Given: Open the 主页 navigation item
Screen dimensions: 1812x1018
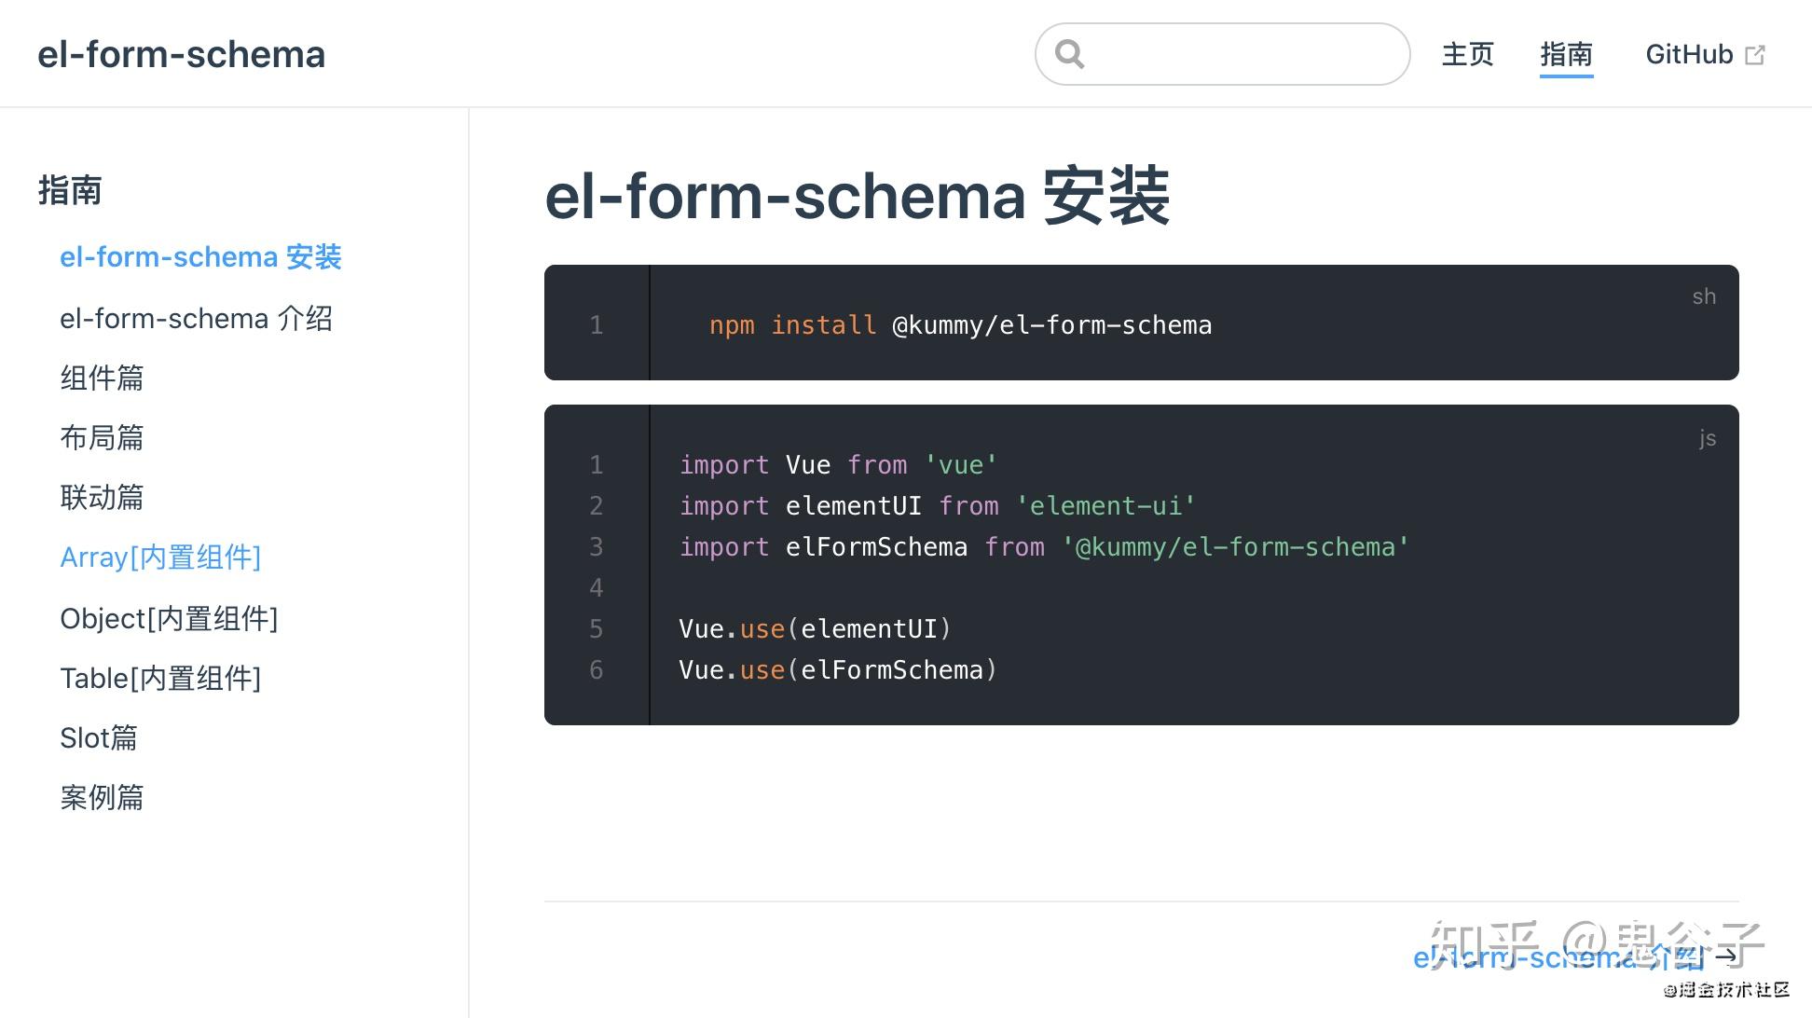Looking at the screenshot, I should (x=1467, y=55).
